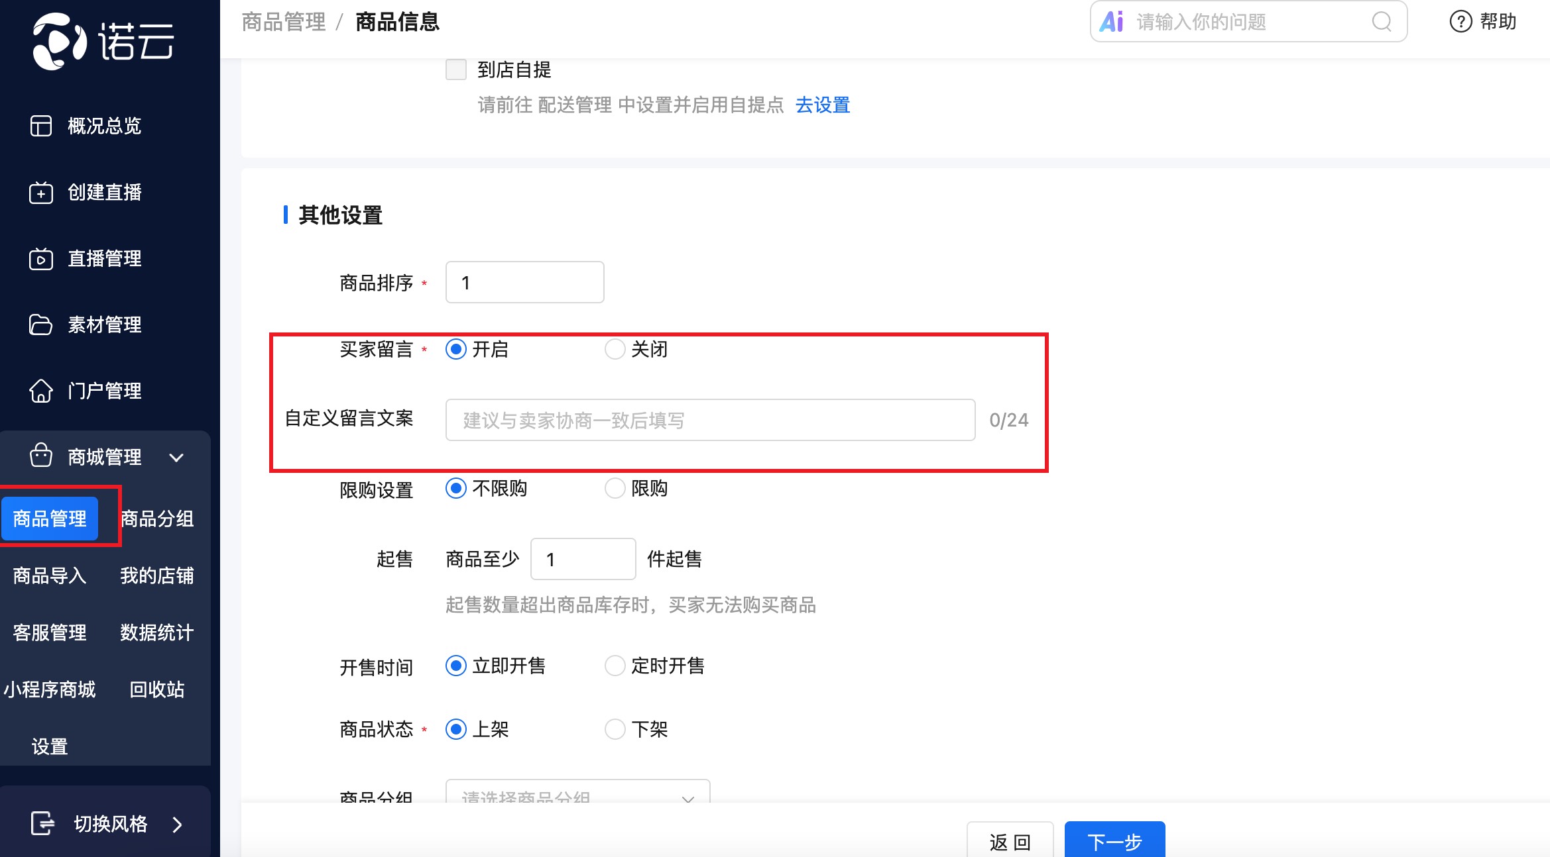The height and width of the screenshot is (857, 1550).
Task: Select 关闭 for 买家留言
Action: point(615,349)
